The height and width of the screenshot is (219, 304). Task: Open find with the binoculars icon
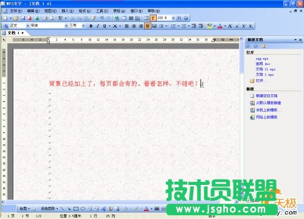pos(179,18)
